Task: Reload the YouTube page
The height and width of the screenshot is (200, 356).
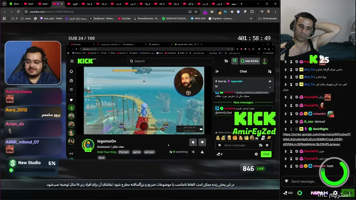Action: (18, 12)
